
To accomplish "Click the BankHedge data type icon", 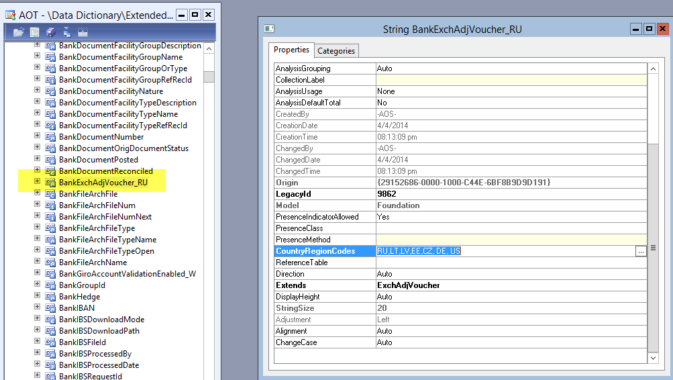I will (50, 297).
